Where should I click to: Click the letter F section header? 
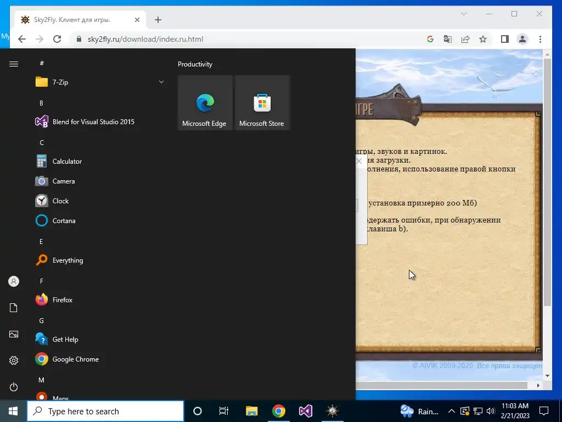(x=41, y=281)
